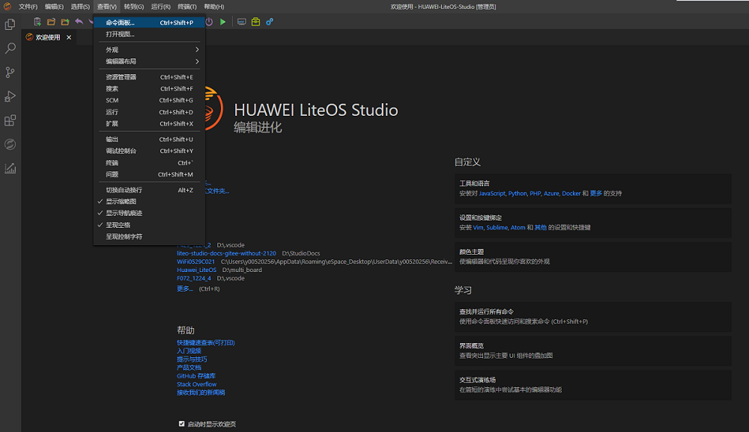Open Run and Debug icon in sidebar
This screenshot has width=749, height=432.
coord(10,96)
